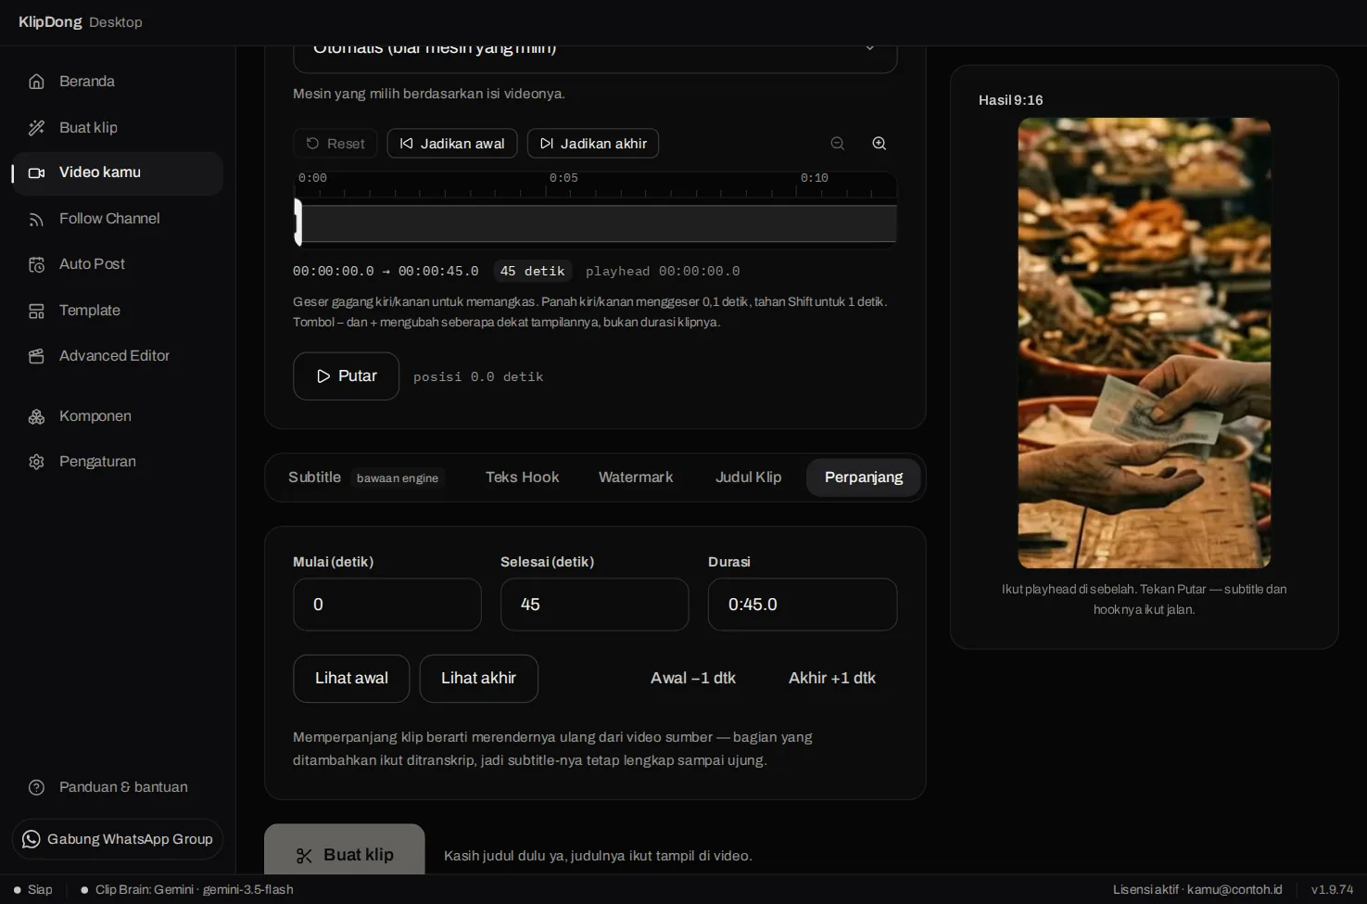Zoom out the timeline view
This screenshot has width=1367, height=904.
coord(838,144)
